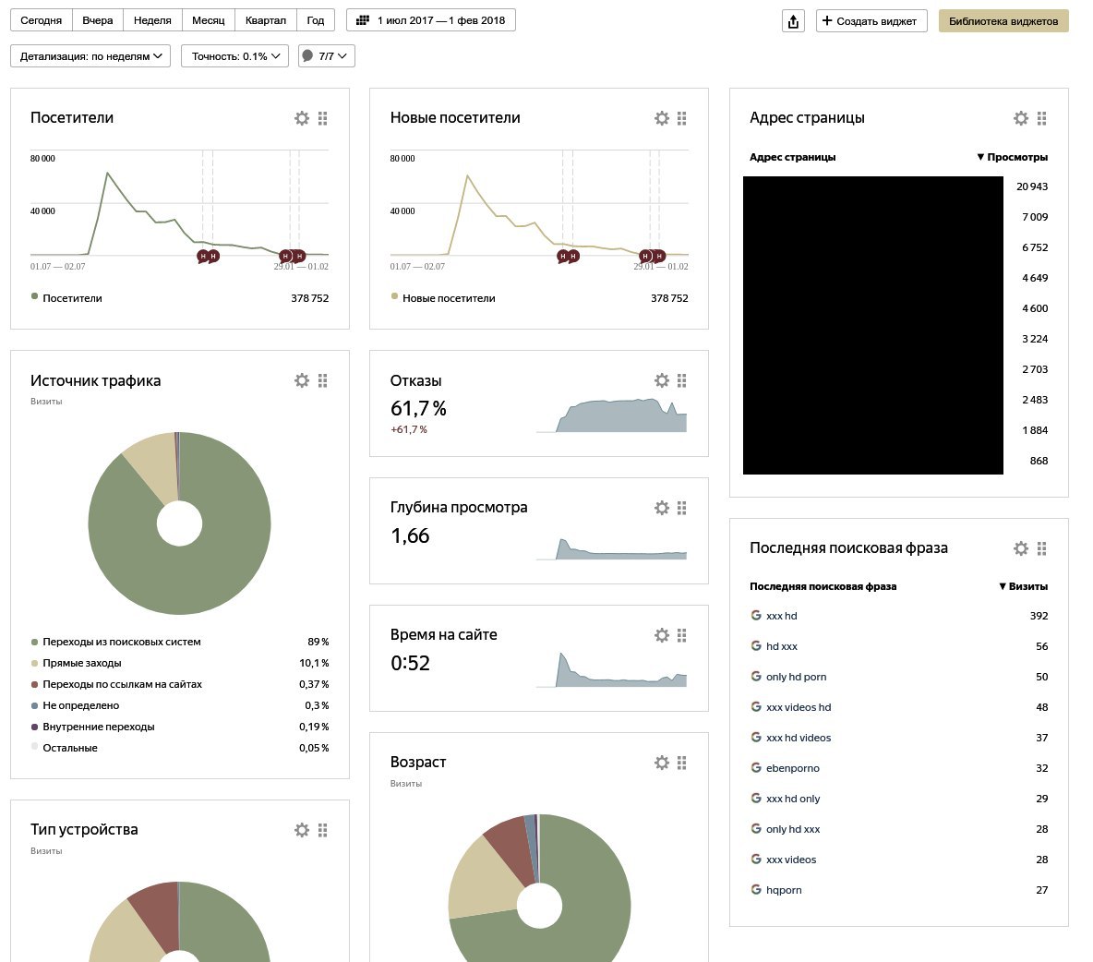This screenshot has width=1093, height=962.
Task: Sort by Визиты column in search phrases
Action: tap(1023, 586)
